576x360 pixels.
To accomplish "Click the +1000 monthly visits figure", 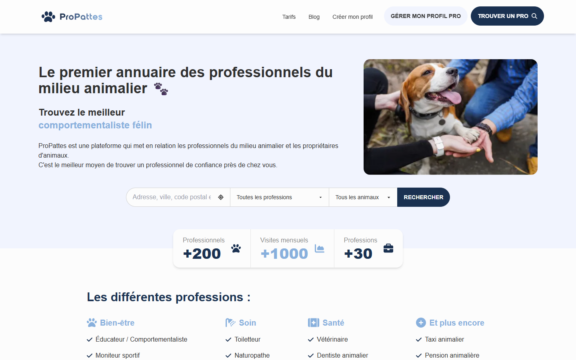I will [284, 254].
